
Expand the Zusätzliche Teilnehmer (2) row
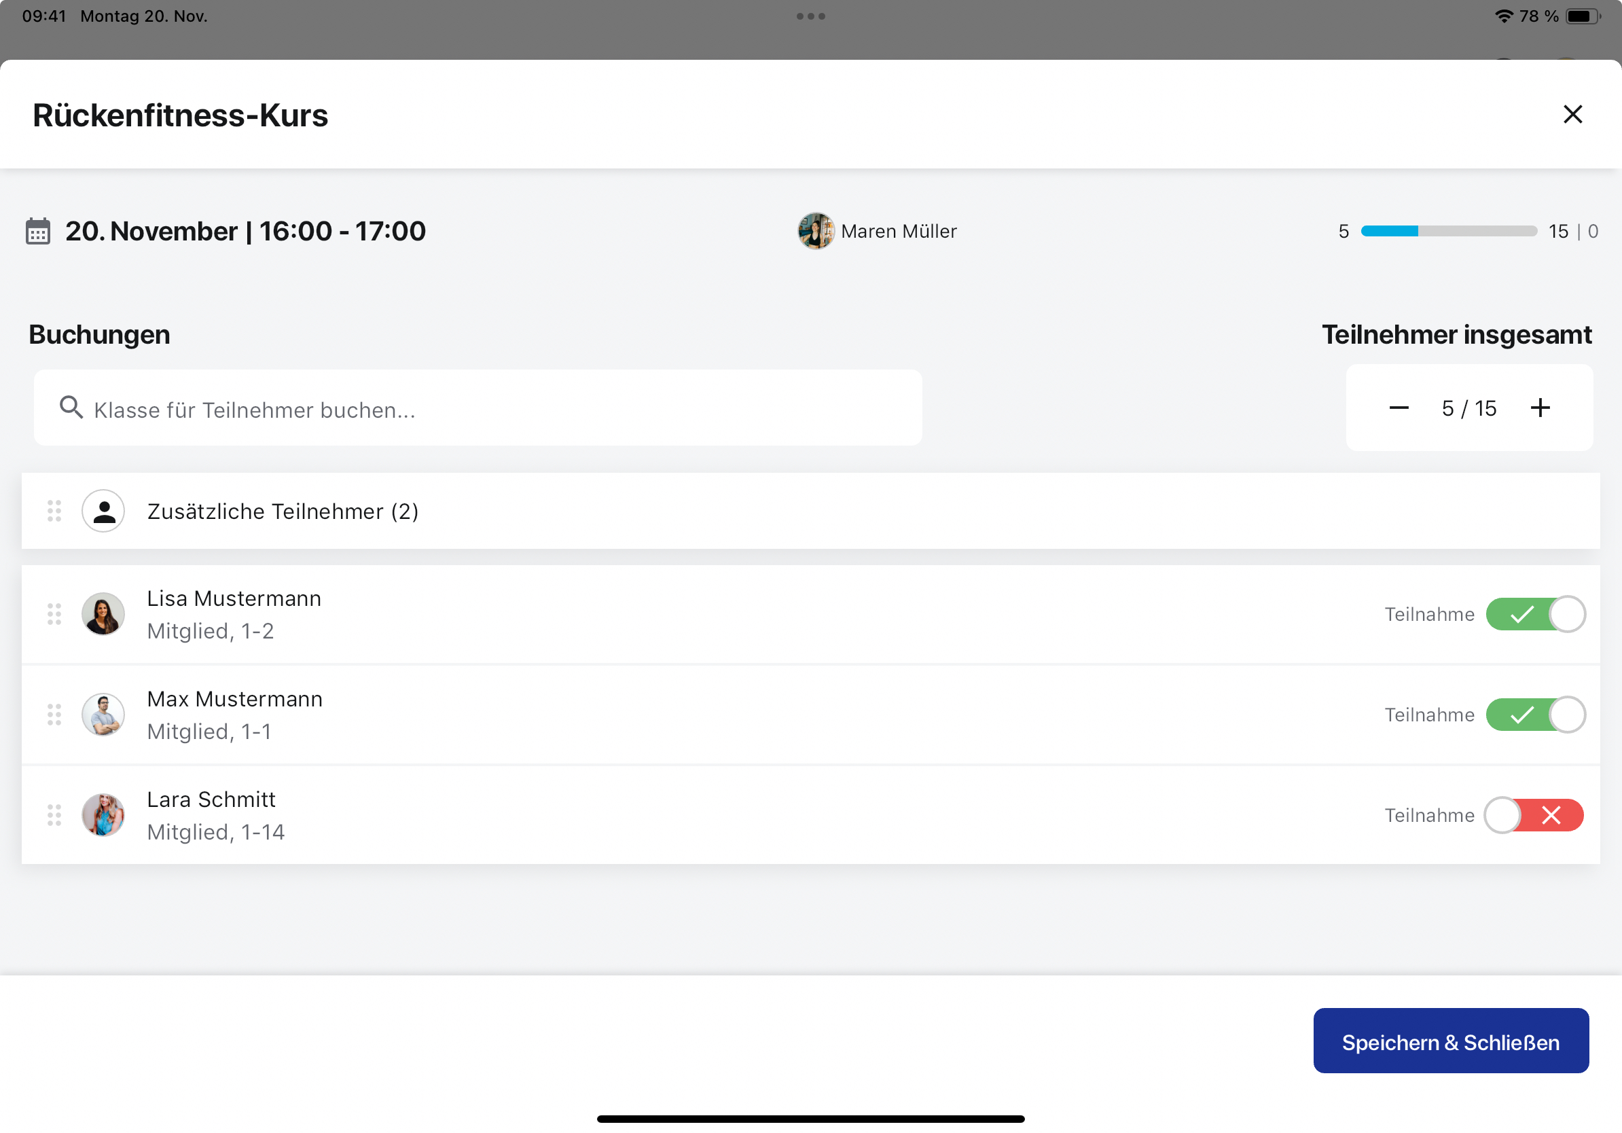pyautogui.click(x=810, y=511)
